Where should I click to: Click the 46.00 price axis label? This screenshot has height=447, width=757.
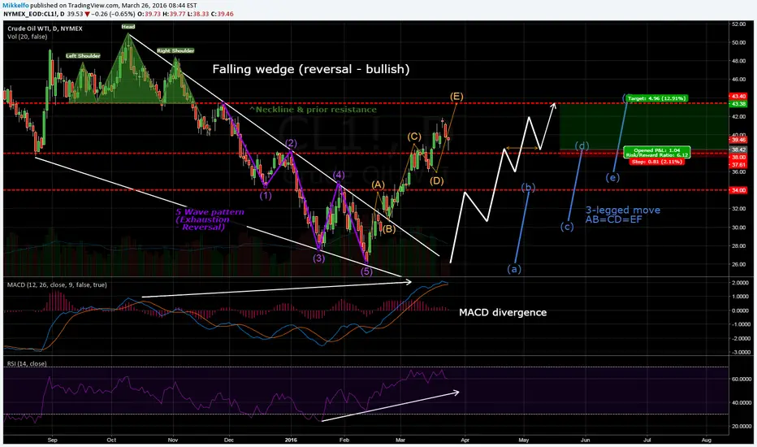[x=738, y=80]
